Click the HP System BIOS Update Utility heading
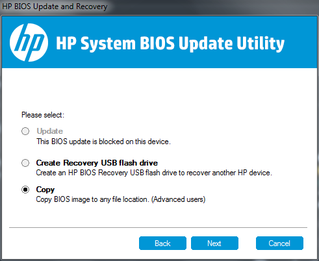 (170, 43)
